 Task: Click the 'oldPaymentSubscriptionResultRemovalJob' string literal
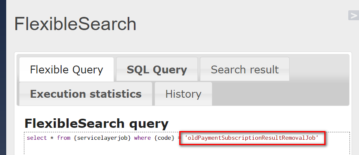point(252,138)
